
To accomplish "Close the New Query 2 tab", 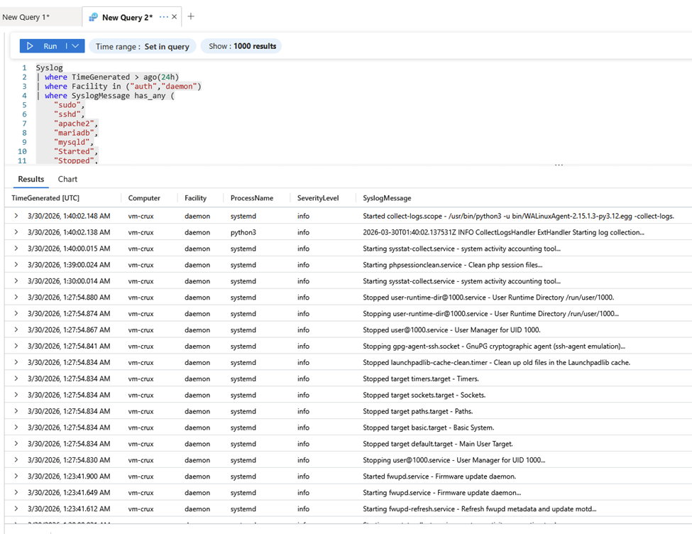I will click(175, 17).
